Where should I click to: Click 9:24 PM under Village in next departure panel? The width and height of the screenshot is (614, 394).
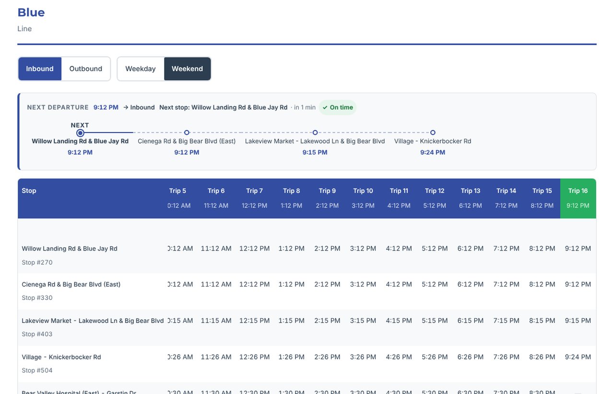(x=433, y=153)
